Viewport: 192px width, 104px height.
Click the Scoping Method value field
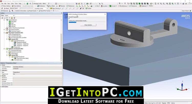(37, 67)
